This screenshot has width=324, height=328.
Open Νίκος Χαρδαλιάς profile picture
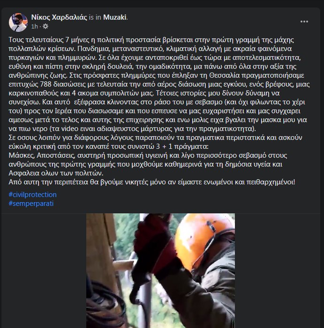[18, 22]
